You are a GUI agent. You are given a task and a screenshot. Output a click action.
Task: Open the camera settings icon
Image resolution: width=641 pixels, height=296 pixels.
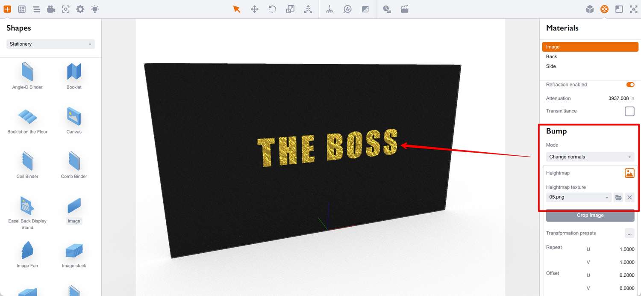click(x=51, y=9)
